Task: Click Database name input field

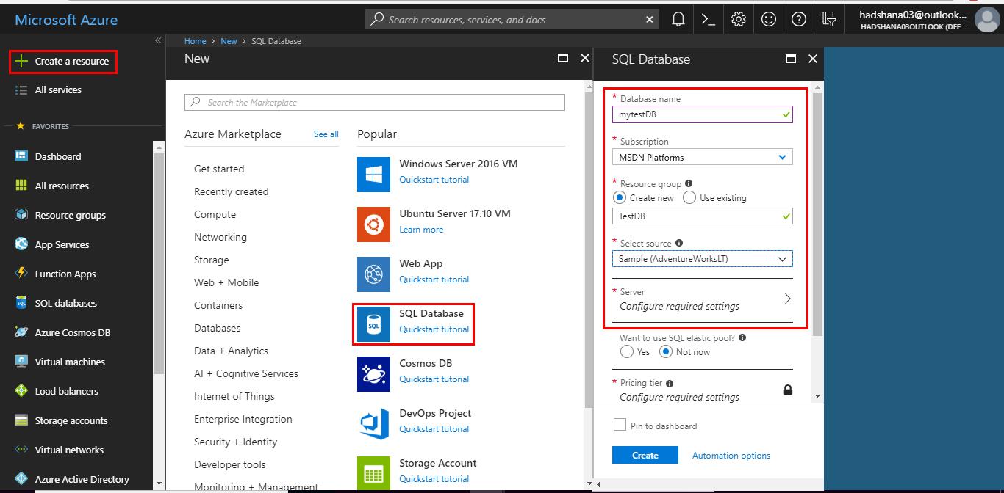Action: point(702,114)
